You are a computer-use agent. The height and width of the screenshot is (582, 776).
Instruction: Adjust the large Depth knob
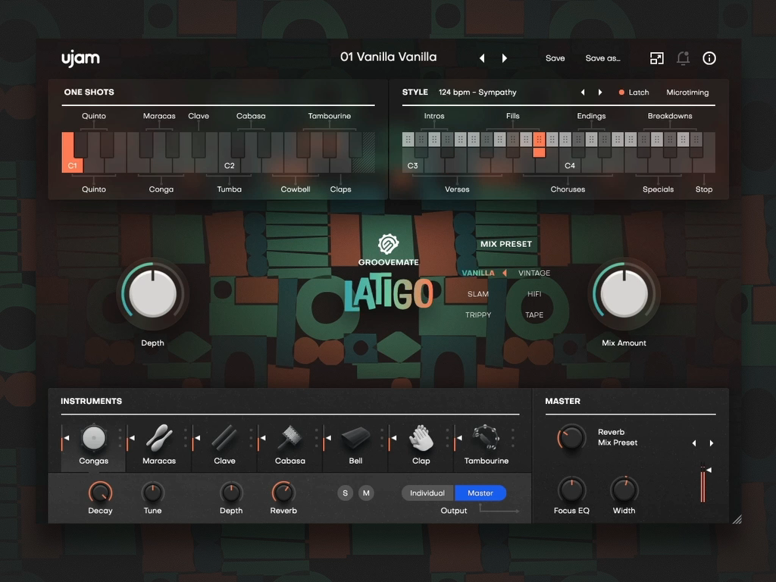point(152,294)
